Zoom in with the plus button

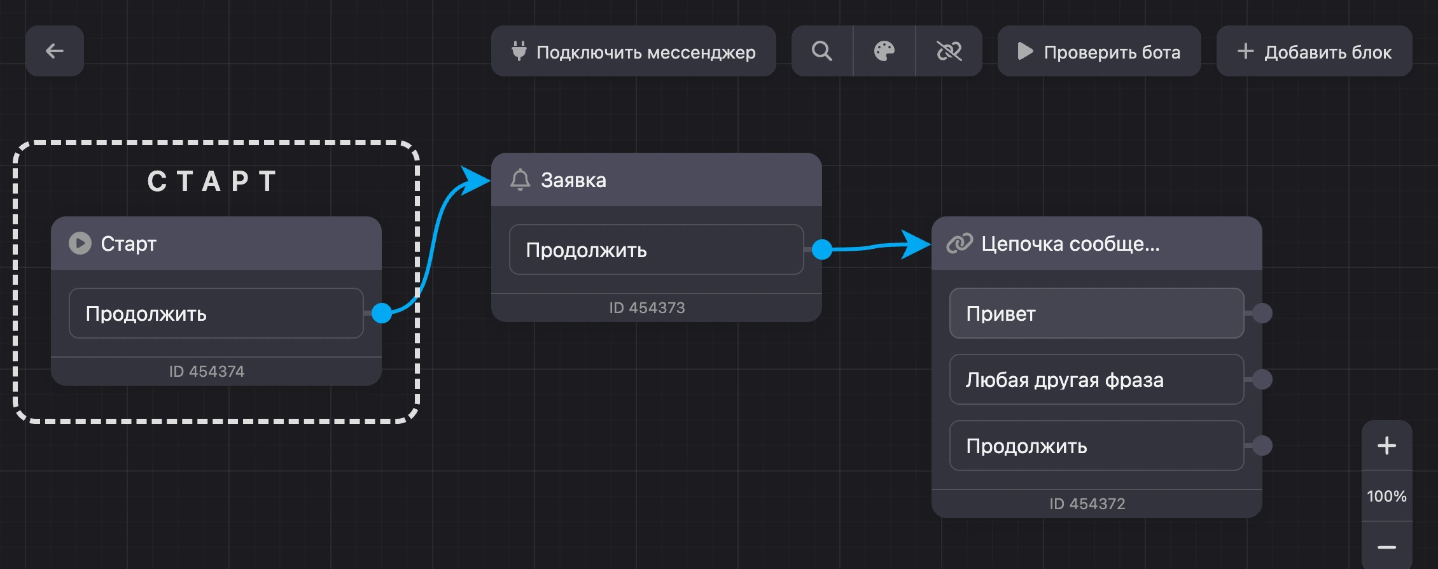tap(1386, 446)
